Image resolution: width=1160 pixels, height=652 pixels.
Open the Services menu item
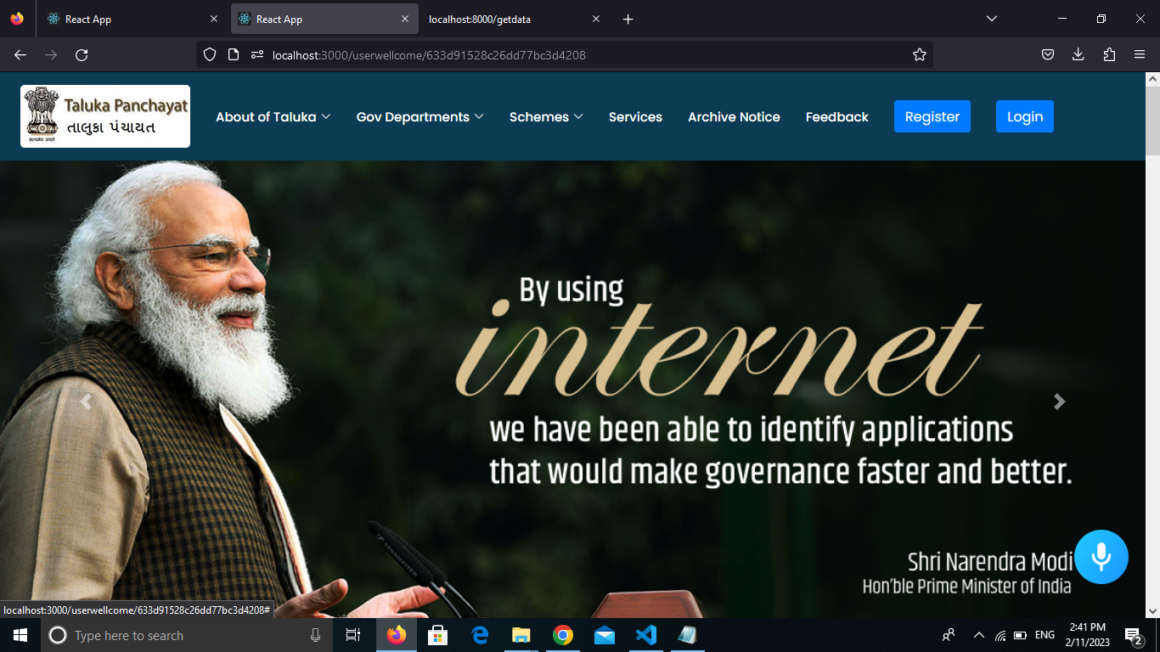[635, 117]
